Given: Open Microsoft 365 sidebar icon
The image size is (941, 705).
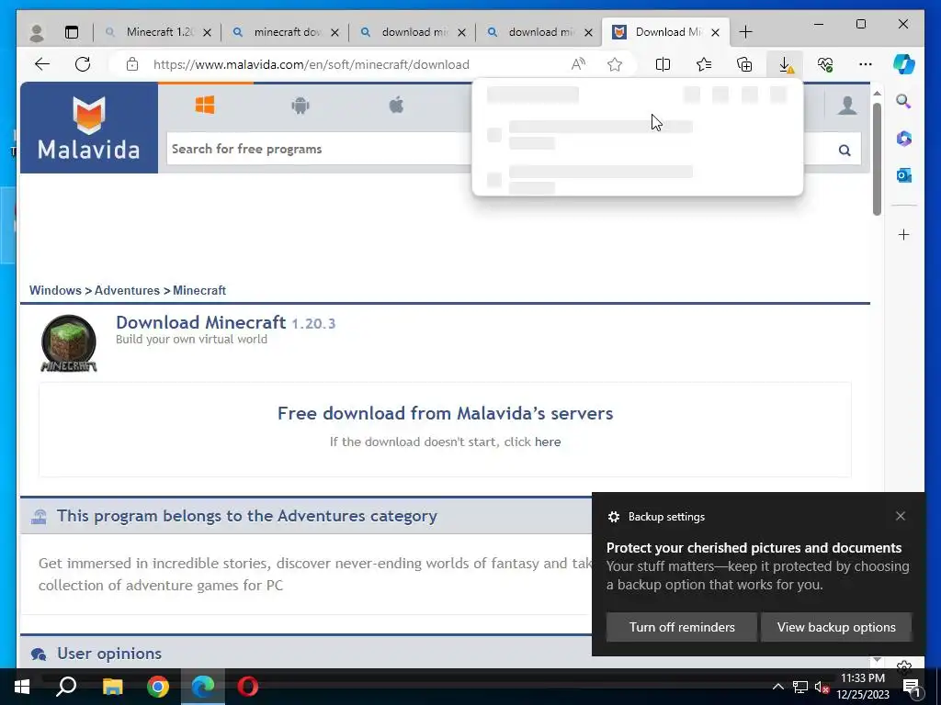Looking at the screenshot, I should (x=904, y=139).
